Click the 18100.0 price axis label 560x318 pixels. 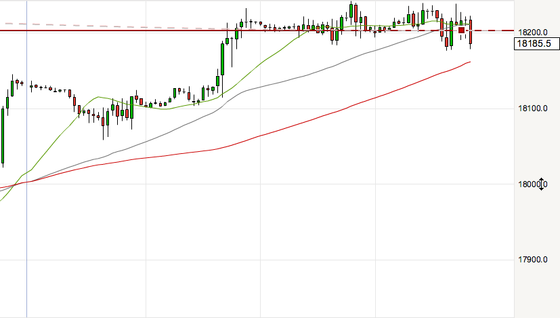(532, 108)
